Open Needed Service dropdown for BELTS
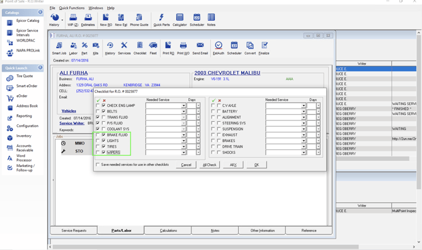The height and width of the screenshot is (250, 422). [x=183, y=111]
